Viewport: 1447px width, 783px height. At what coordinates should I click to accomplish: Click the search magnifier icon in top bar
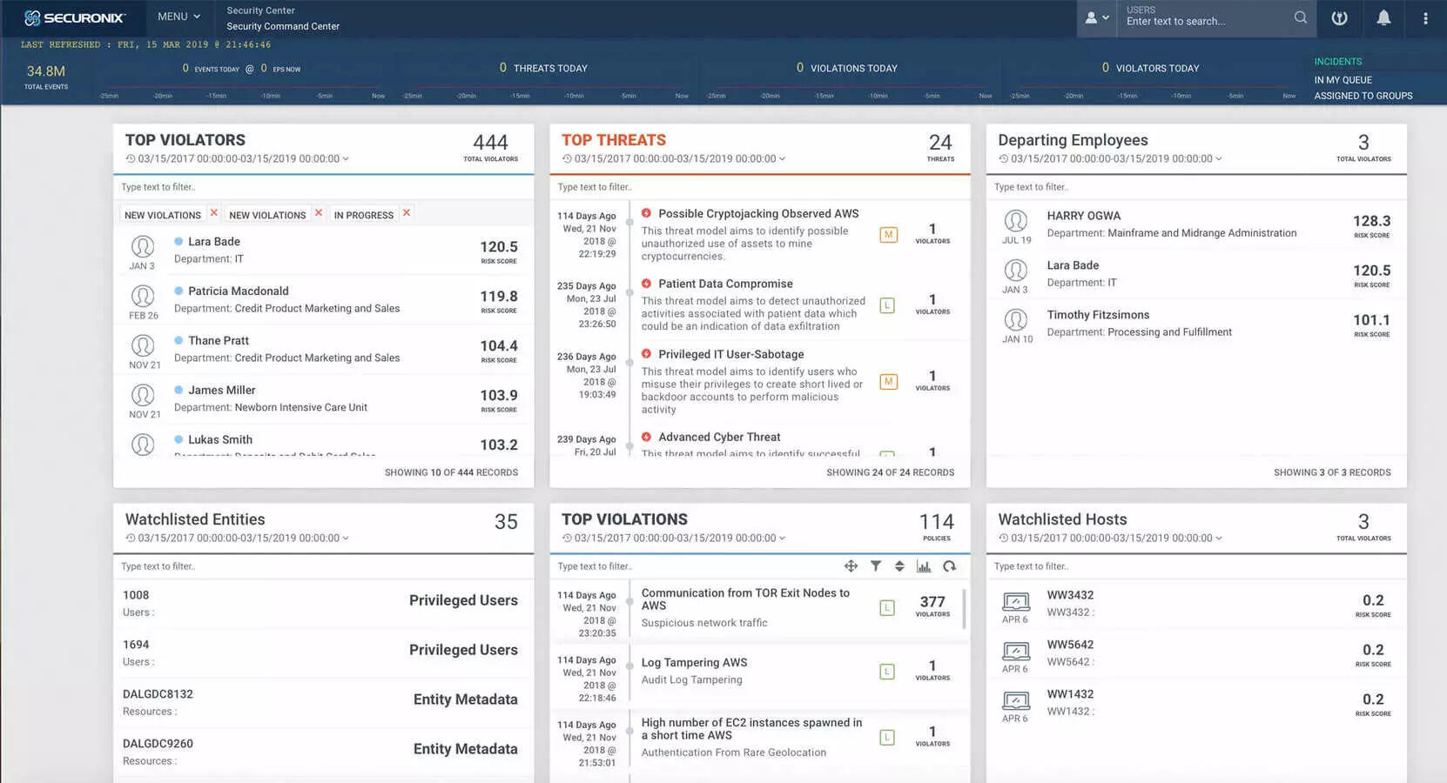[1300, 17]
